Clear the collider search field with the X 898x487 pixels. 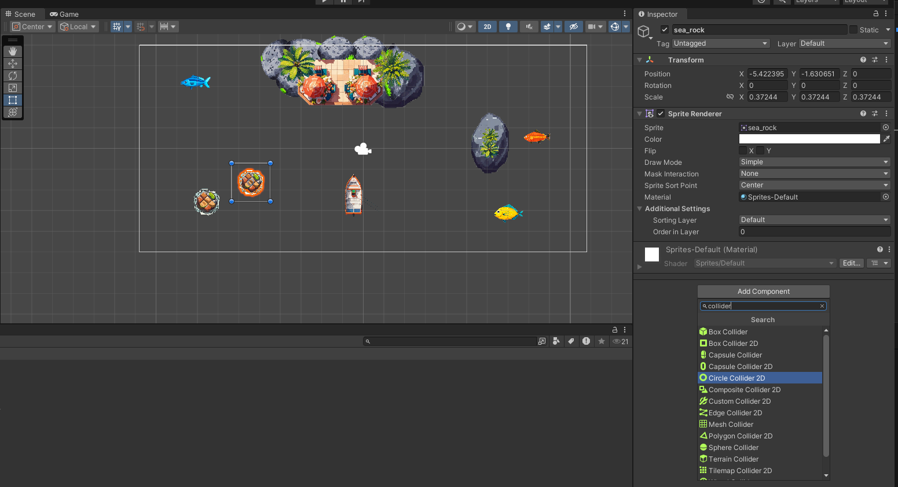(x=822, y=305)
